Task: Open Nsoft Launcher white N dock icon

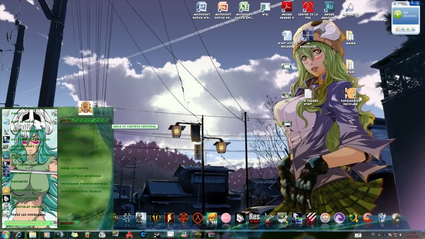Action: (240, 218)
